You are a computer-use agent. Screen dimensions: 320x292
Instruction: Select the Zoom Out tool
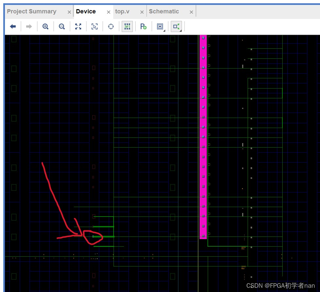[62, 26]
